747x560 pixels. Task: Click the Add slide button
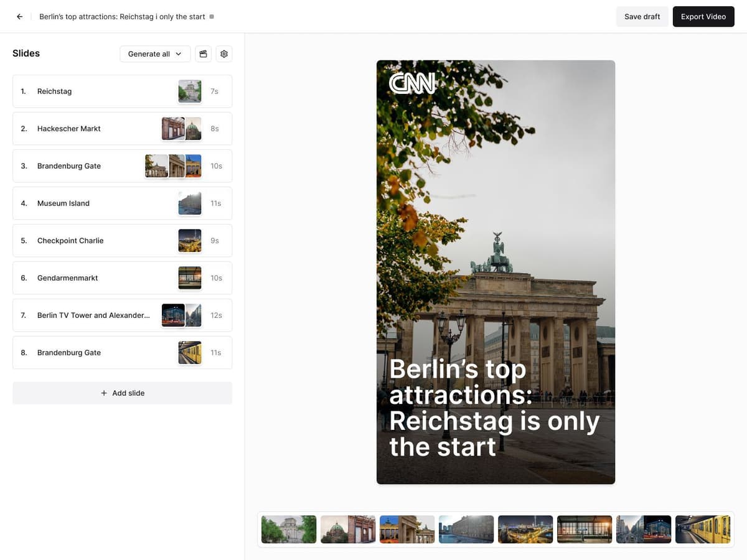(x=122, y=393)
